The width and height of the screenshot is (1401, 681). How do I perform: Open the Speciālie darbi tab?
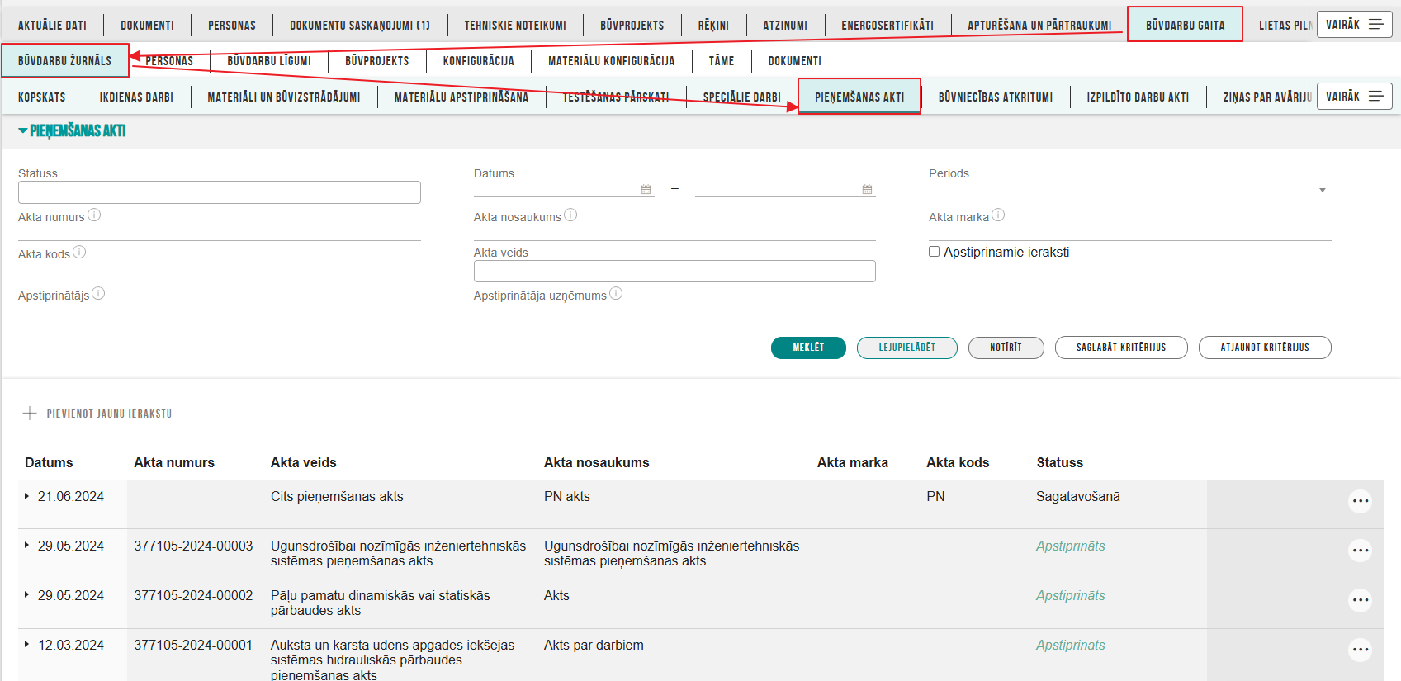click(741, 97)
